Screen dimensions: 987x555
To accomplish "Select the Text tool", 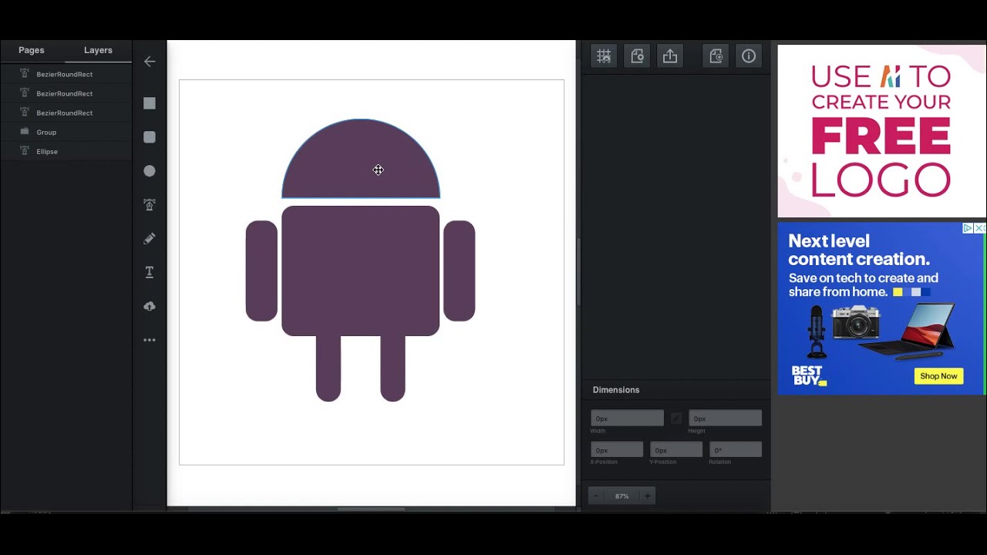I will pyautogui.click(x=150, y=272).
